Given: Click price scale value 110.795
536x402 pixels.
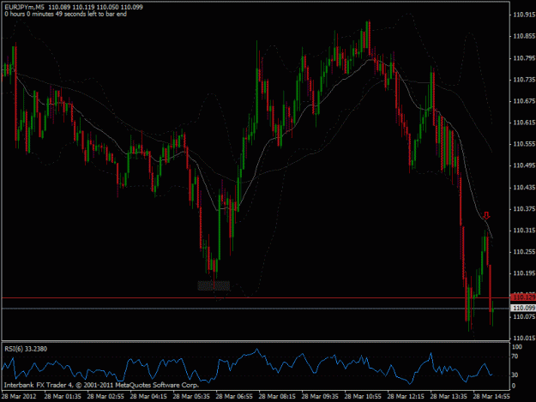Looking at the screenshot, I should pyautogui.click(x=524, y=58).
